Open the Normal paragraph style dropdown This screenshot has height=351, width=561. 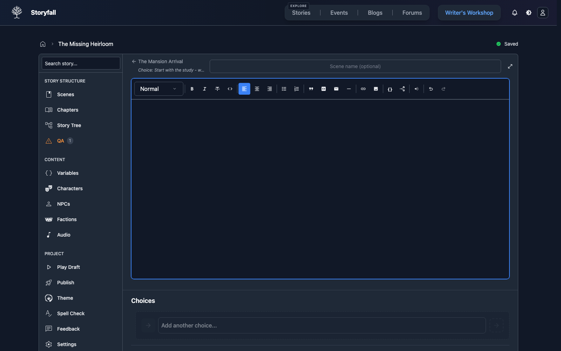[158, 89]
